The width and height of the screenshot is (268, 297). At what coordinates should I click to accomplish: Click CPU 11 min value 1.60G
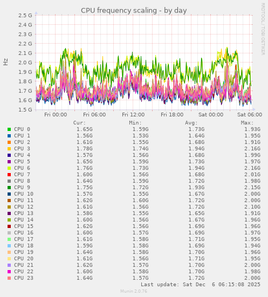140,201
